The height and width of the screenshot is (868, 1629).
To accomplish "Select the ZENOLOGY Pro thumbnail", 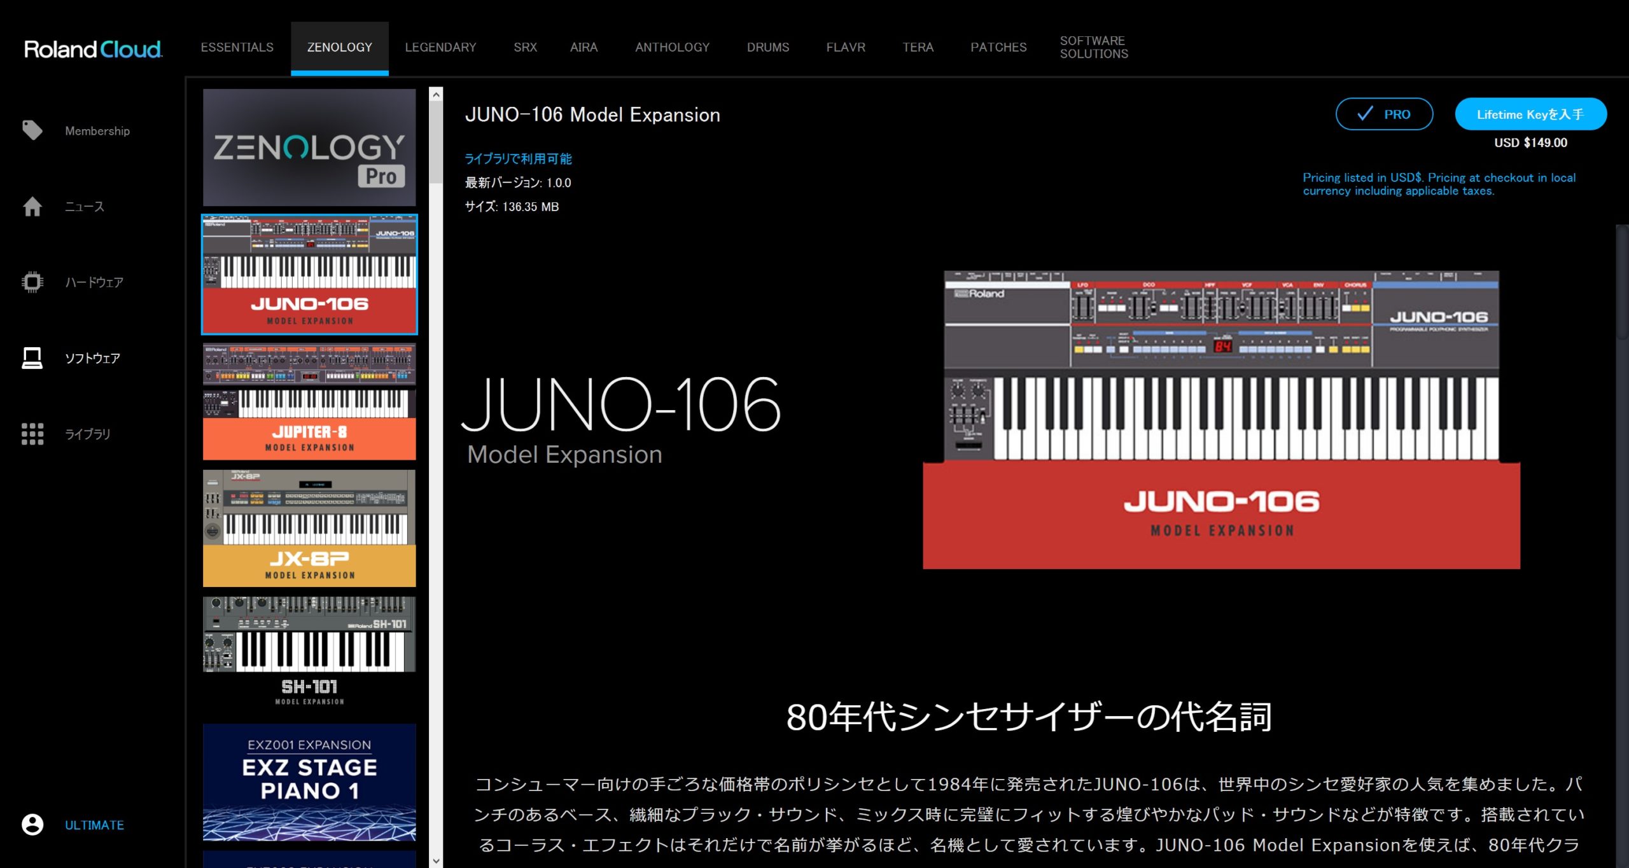I will tap(309, 147).
